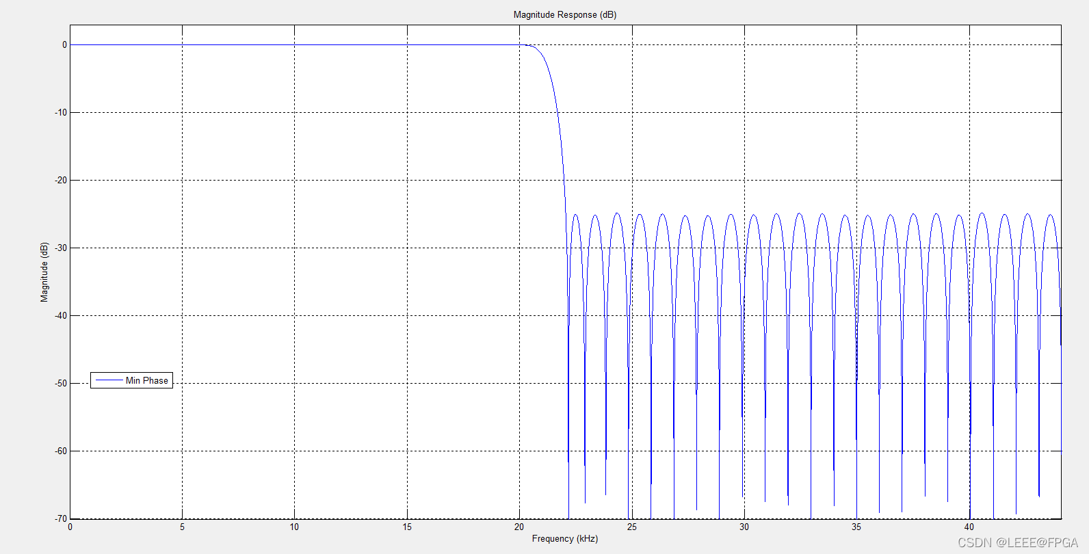Click the -20 tick label on magnitude axis
This screenshot has width=1089, height=554.
coord(61,180)
